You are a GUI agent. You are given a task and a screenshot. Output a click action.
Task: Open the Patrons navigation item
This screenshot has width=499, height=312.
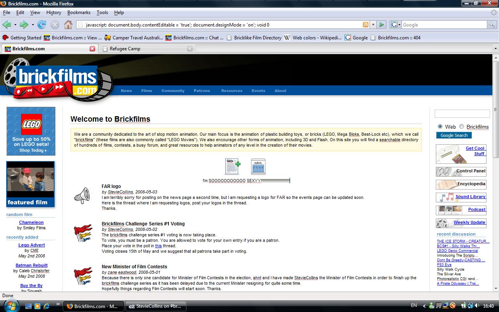click(x=202, y=91)
